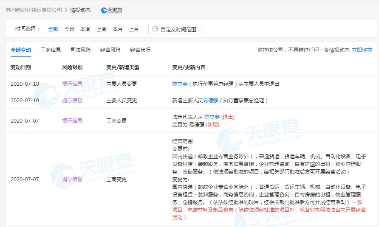This screenshot has width=379, height=227.
Task: Select the 上月 time filter
Action: [x=134, y=29]
